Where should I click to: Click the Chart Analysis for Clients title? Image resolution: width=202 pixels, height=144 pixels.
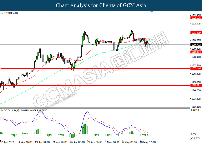click(x=101, y=5)
